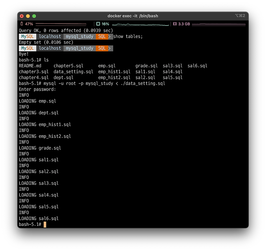This screenshot has height=251, width=266.
Task: Click emp_hist2.sql in the ls output
Action: click(114, 78)
